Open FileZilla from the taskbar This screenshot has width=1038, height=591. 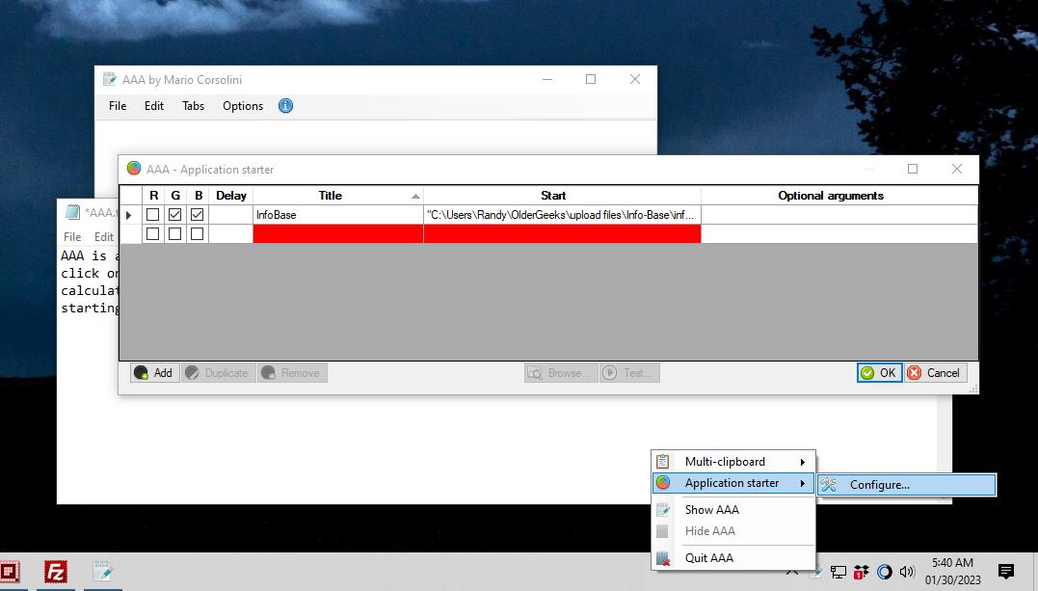[x=56, y=572]
